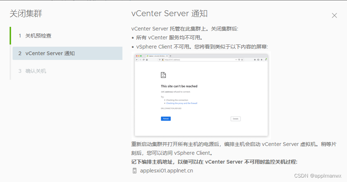Click 'Checking the connection' text in the screenshot
Screen dimensions: 347x182
(177, 100)
